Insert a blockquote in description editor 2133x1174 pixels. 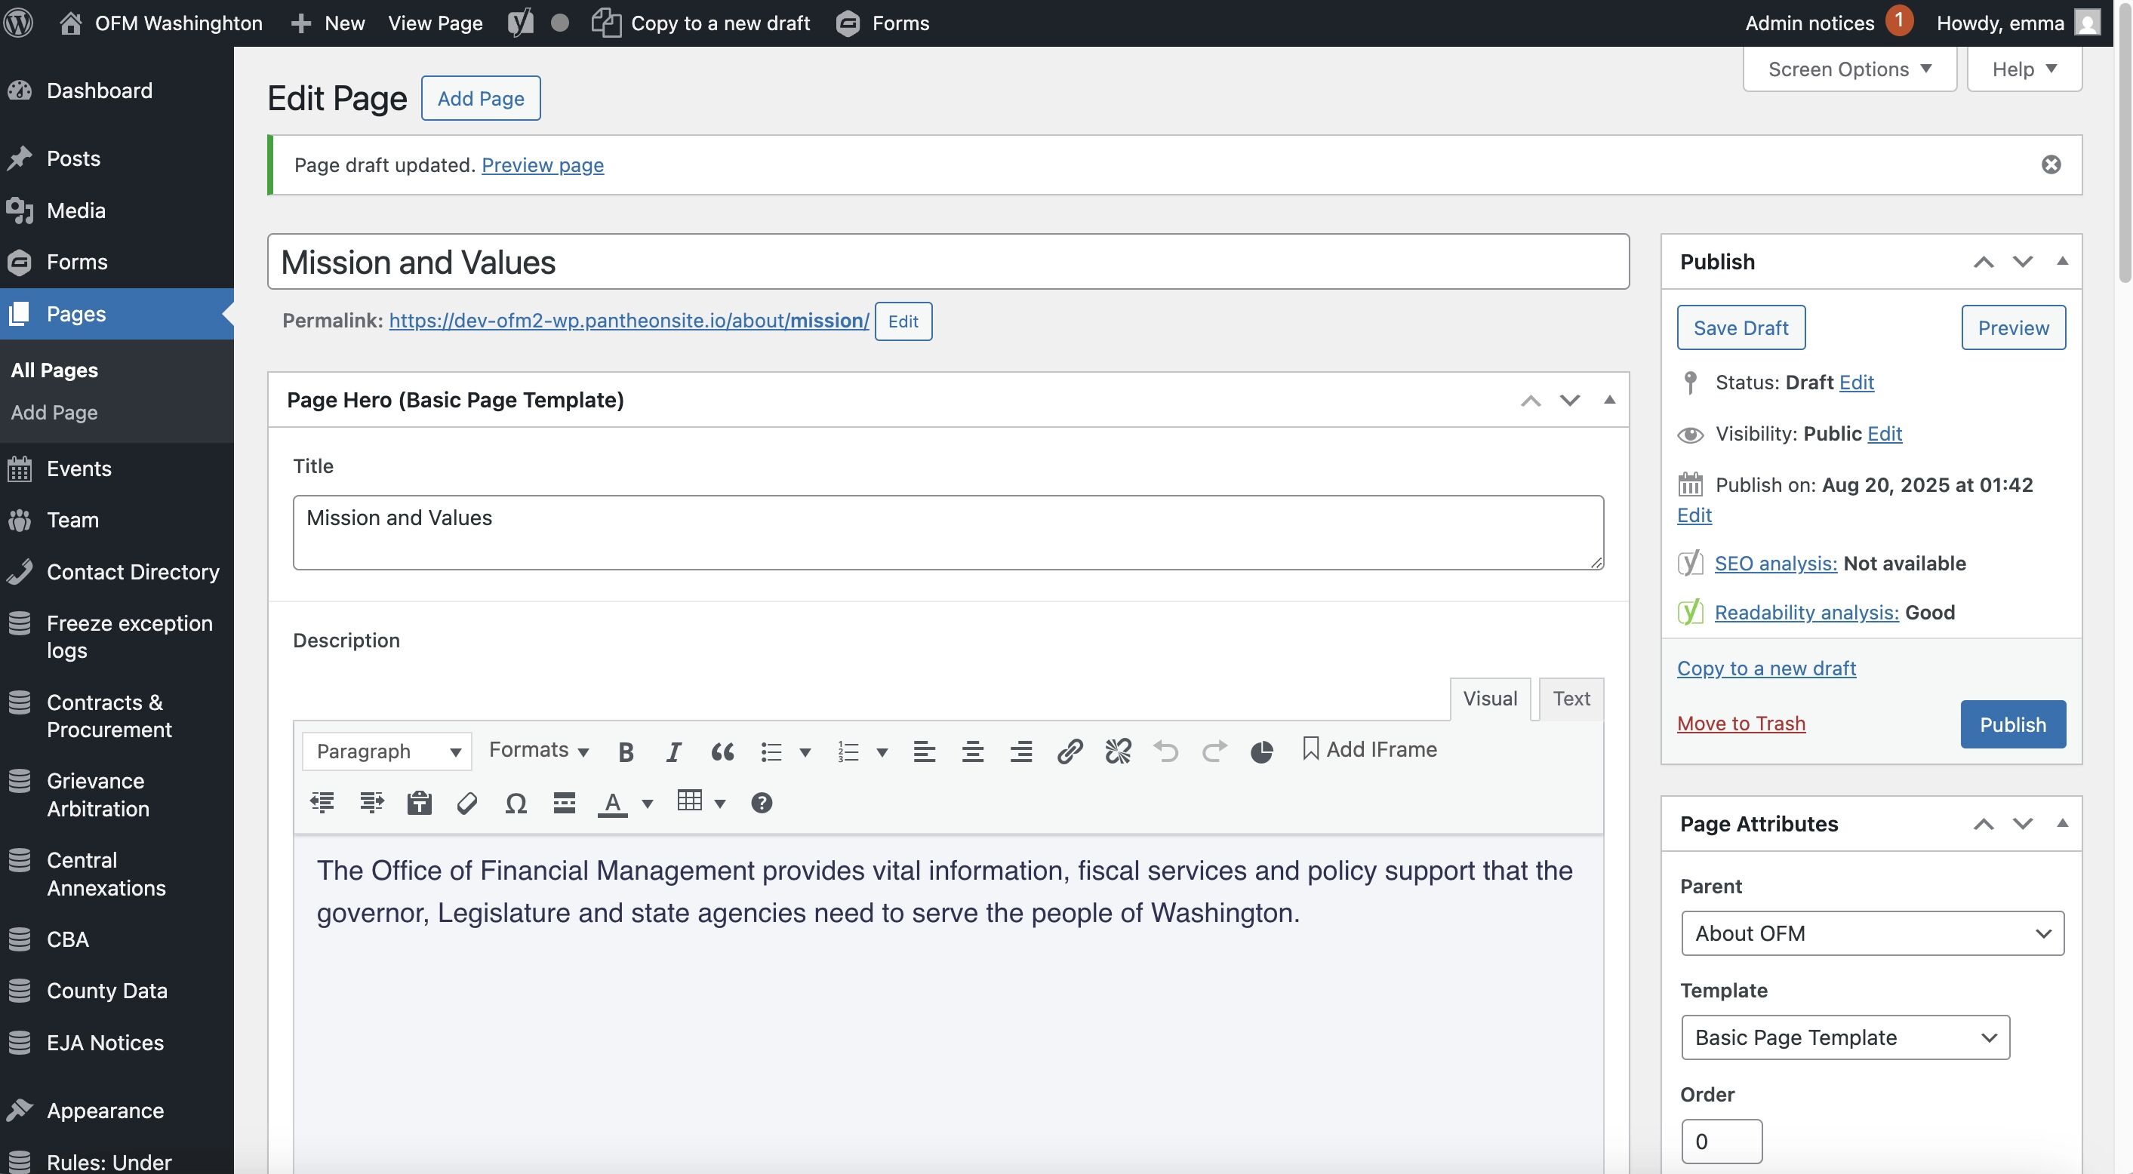click(x=722, y=751)
